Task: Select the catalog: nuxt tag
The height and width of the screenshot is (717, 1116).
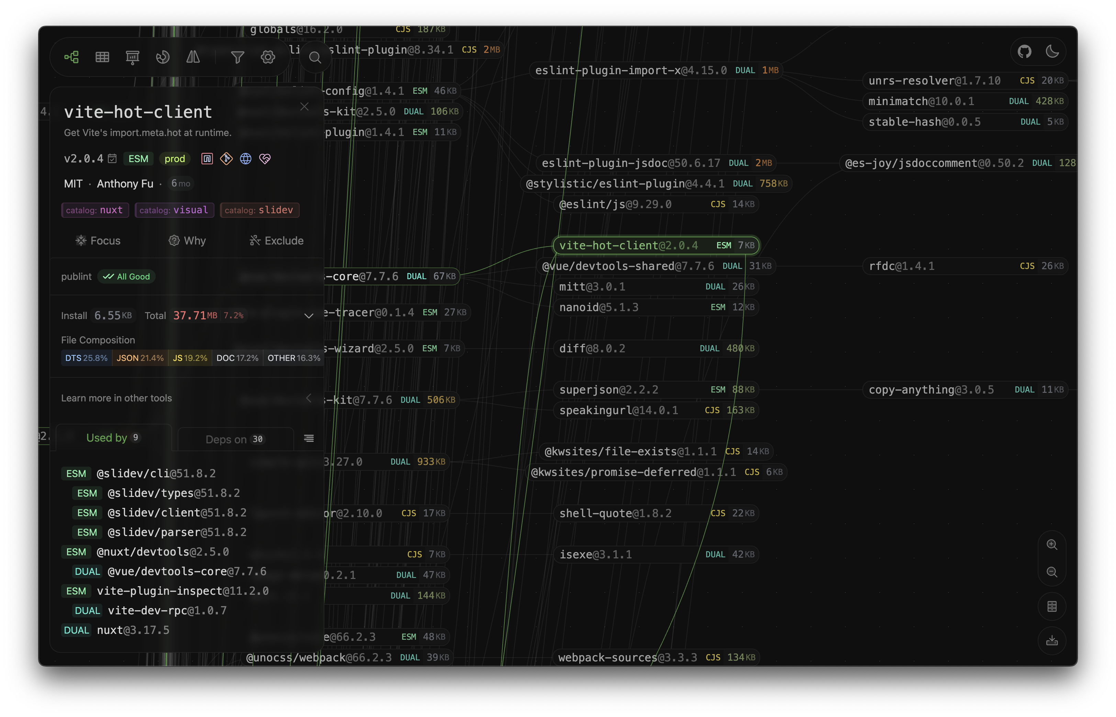Action: click(x=94, y=210)
